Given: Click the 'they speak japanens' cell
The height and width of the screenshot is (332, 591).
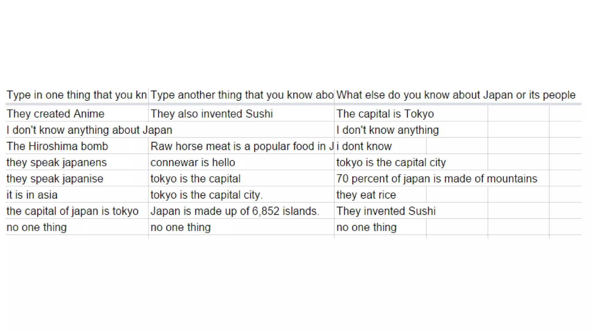Looking at the screenshot, I should pos(77,162).
